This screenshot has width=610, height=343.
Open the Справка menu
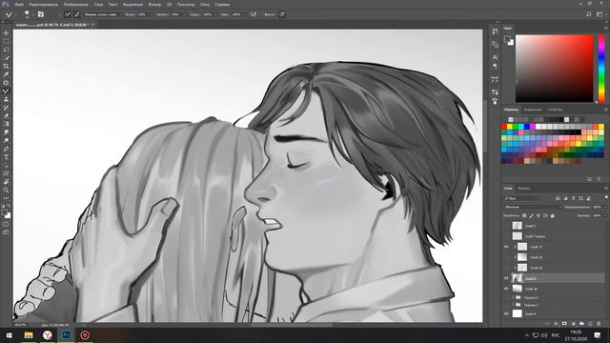coord(222,5)
